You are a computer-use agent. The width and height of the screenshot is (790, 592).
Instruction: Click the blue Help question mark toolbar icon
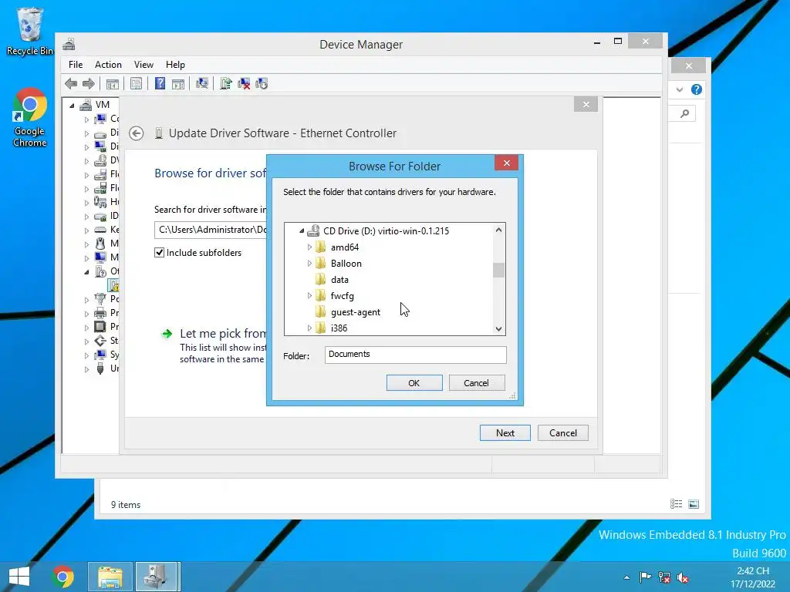point(160,83)
